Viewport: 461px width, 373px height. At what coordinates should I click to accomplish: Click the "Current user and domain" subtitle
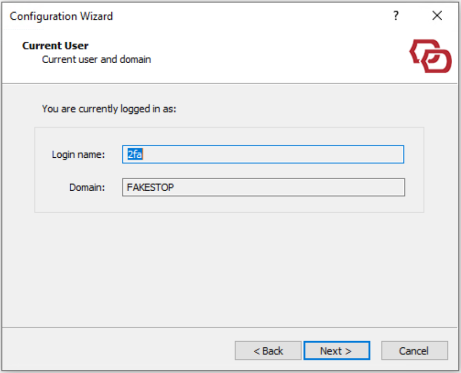click(96, 60)
